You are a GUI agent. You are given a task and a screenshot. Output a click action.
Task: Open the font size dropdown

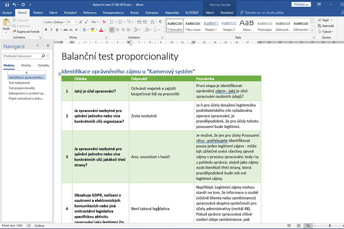(x=76, y=22)
